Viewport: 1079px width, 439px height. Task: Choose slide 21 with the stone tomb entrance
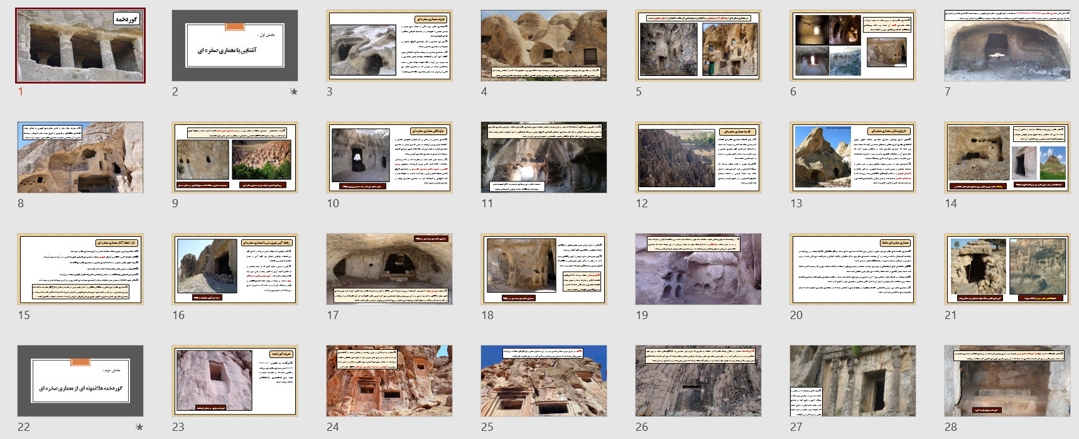pyautogui.click(x=1007, y=269)
